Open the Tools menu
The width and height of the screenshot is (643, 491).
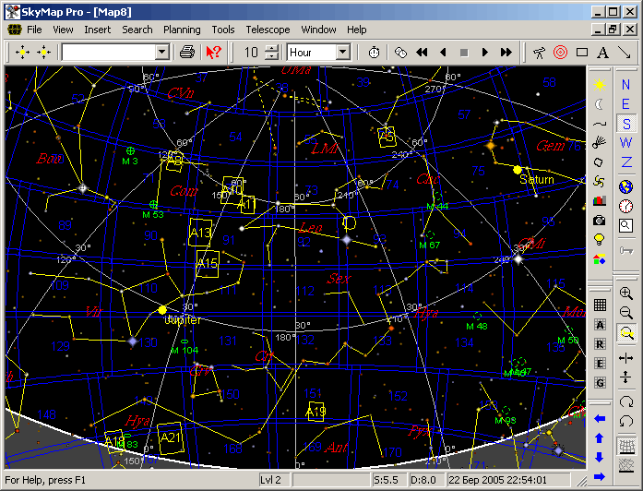click(x=223, y=30)
